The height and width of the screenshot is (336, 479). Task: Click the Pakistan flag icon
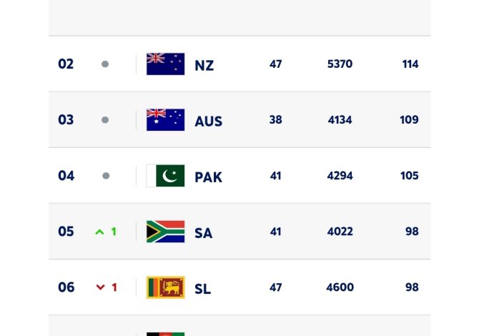click(x=165, y=176)
